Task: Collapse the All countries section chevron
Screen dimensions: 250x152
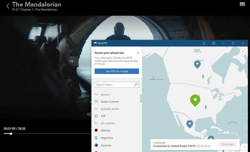Action: [x=96, y=123]
